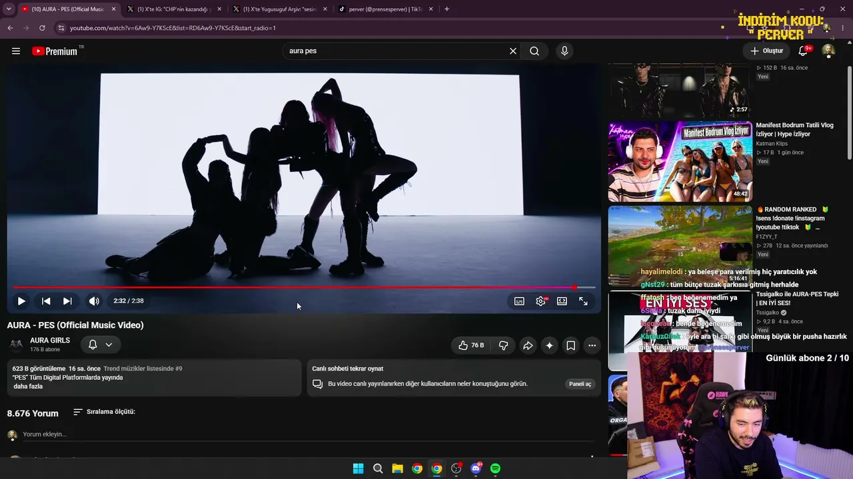Open 'Manifest Bodrum Tatili Vlog İzliyor' title

pyautogui.click(x=794, y=130)
